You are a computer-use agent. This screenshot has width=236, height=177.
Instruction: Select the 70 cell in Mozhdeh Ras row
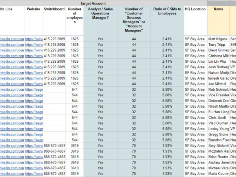point(134,151)
